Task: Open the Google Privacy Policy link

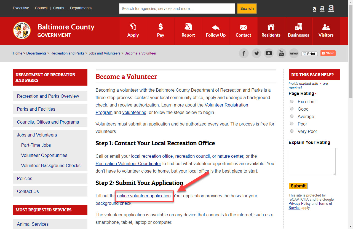Action: click(299, 204)
